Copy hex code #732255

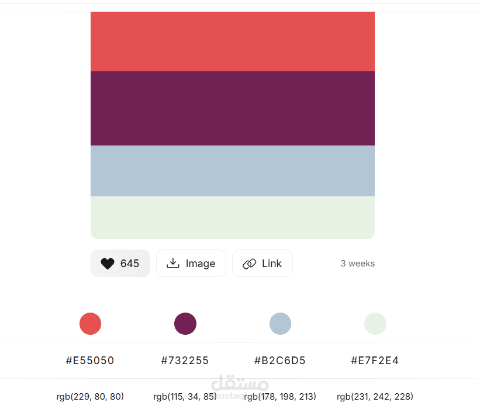pos(185,361)
